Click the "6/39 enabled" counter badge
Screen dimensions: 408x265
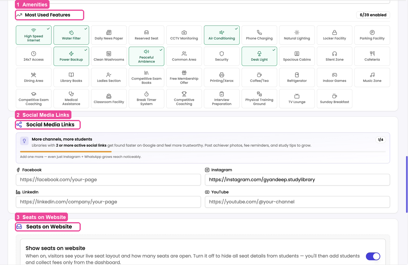pos(373,15)
